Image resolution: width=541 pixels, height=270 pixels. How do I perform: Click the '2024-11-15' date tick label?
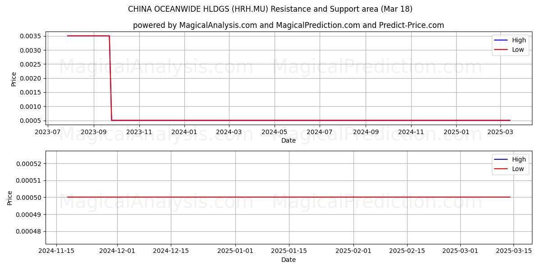click(x=56, y=251)
